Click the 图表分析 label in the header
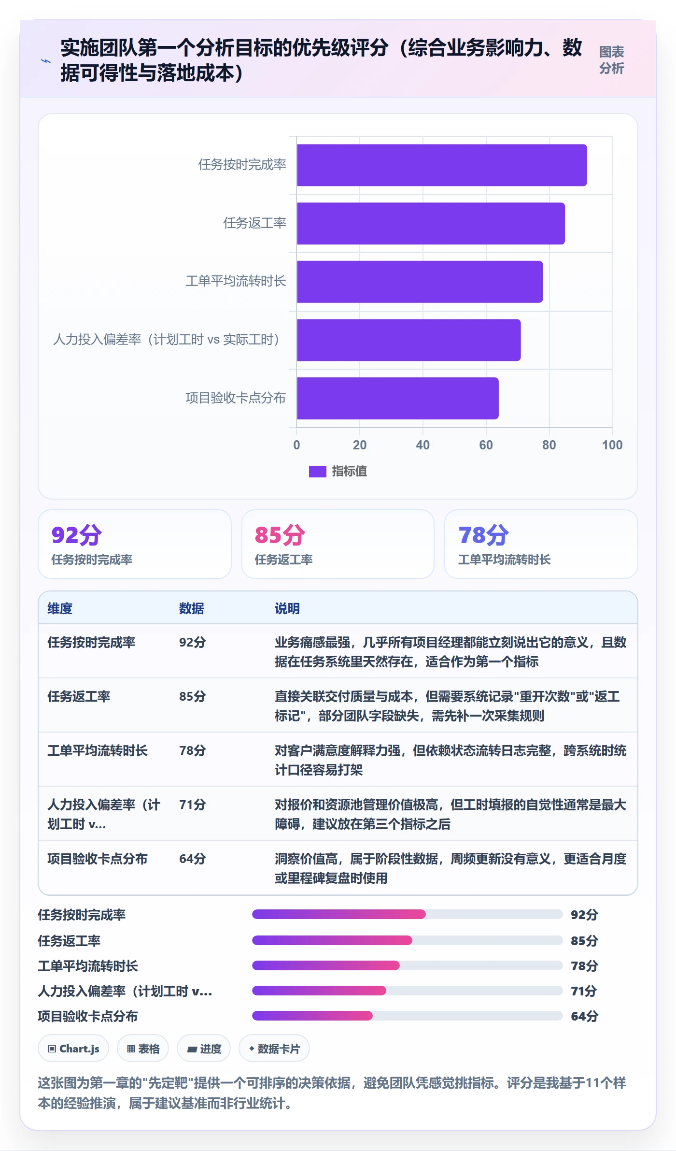This screenshot has height=1151, width=676. coord(611,60)
